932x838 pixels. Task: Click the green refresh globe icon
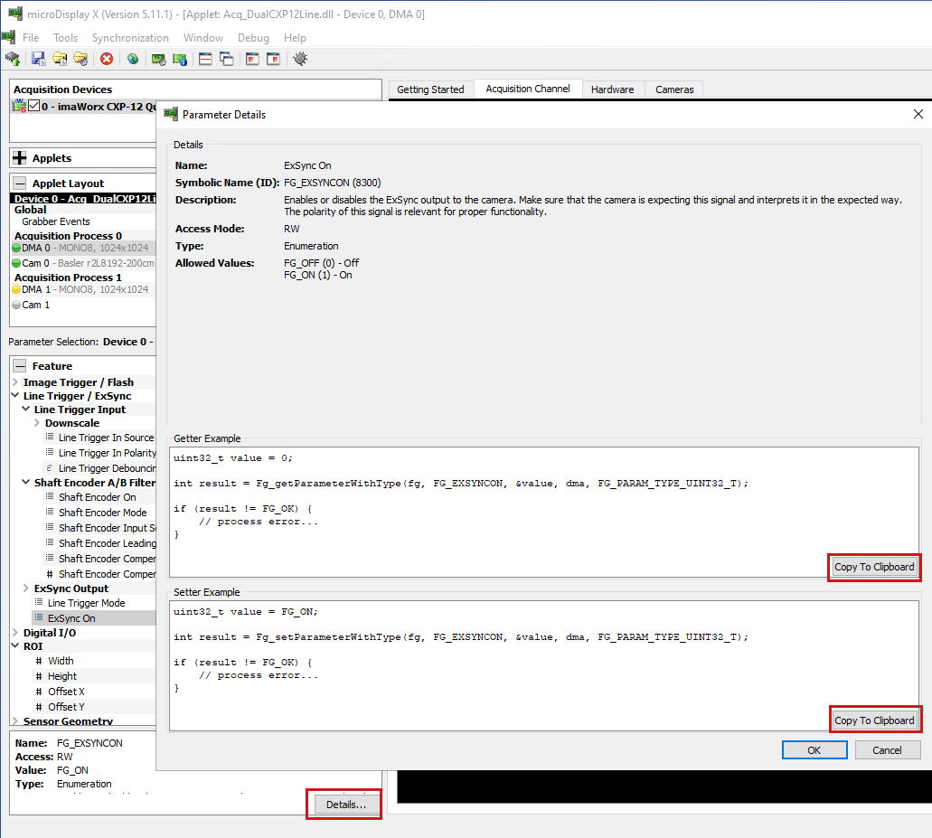point(133,59)
